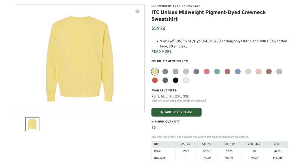This screenshot has width=308, height=164.
Task: Click Independent Trading Company brand name
Action: [x=176, y=6]
